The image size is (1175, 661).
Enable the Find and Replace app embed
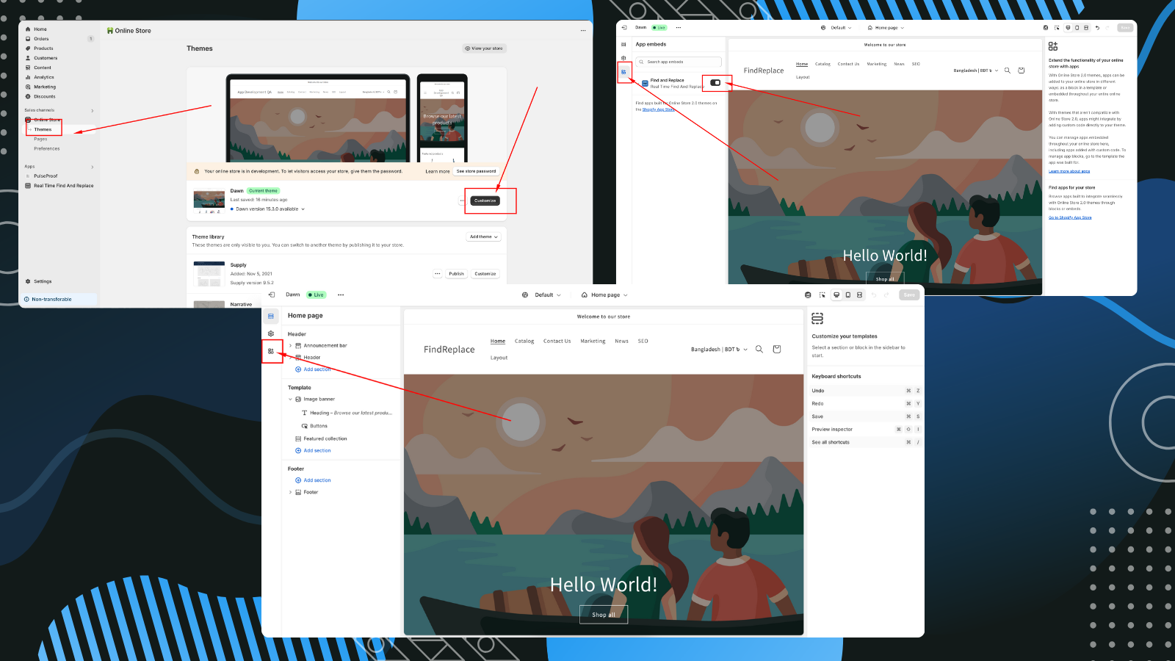click(716, 84)
